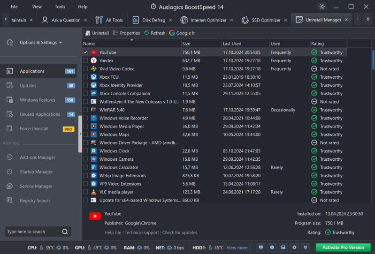
Task: Refresh the applications list
Action: click(154, 33)
